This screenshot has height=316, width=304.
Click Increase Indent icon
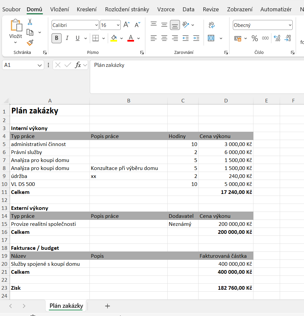click(x=196, y=38)
